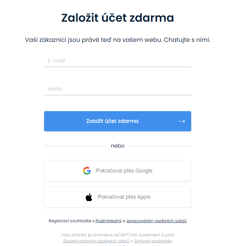Screen dimensions: 238x246
Task: Open zpracováním osobních údajů link
Action: point(156,221)
